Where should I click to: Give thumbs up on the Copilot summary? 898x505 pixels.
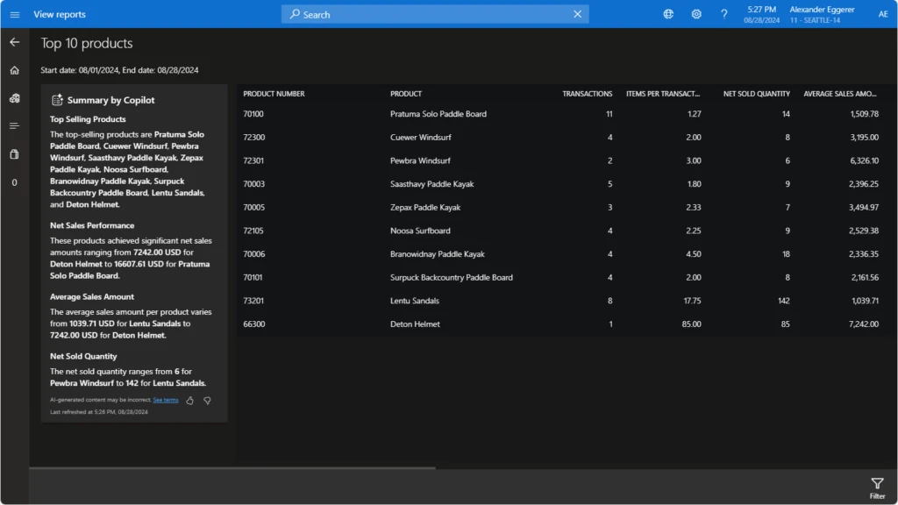tap(189, 400)
